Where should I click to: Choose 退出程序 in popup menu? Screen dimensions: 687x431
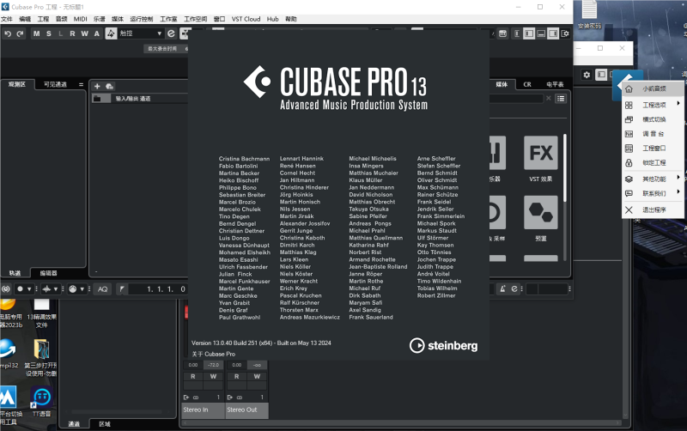point(653,209)
